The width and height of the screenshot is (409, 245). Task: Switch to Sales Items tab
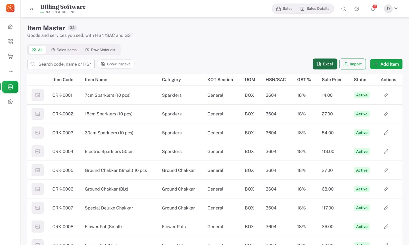[x=64, y=50]
